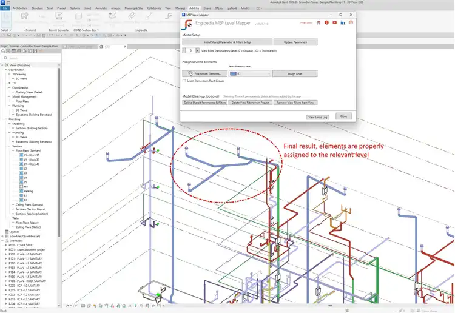Switch to the Annotate ribbon tab
The image size is (455, 313).
click(101, 8)
